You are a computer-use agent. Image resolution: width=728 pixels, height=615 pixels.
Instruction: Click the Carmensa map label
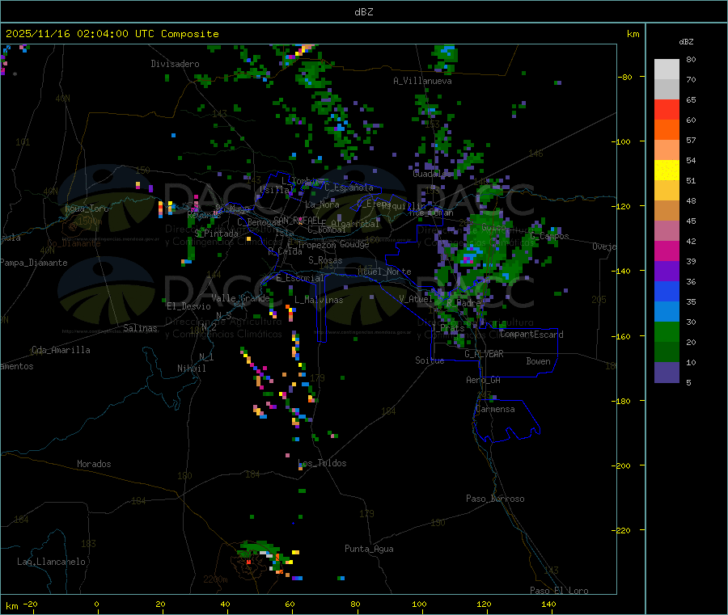495,409
